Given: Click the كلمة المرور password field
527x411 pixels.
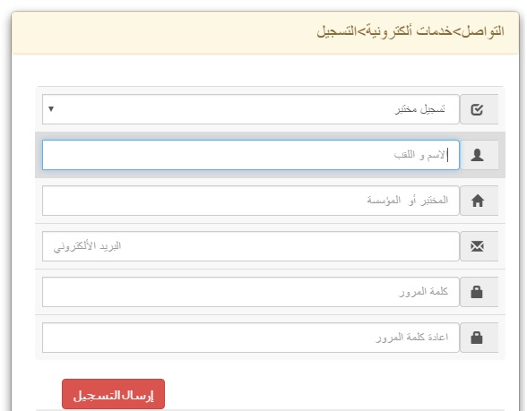Looking at the screenshot, I should (251, 292).
